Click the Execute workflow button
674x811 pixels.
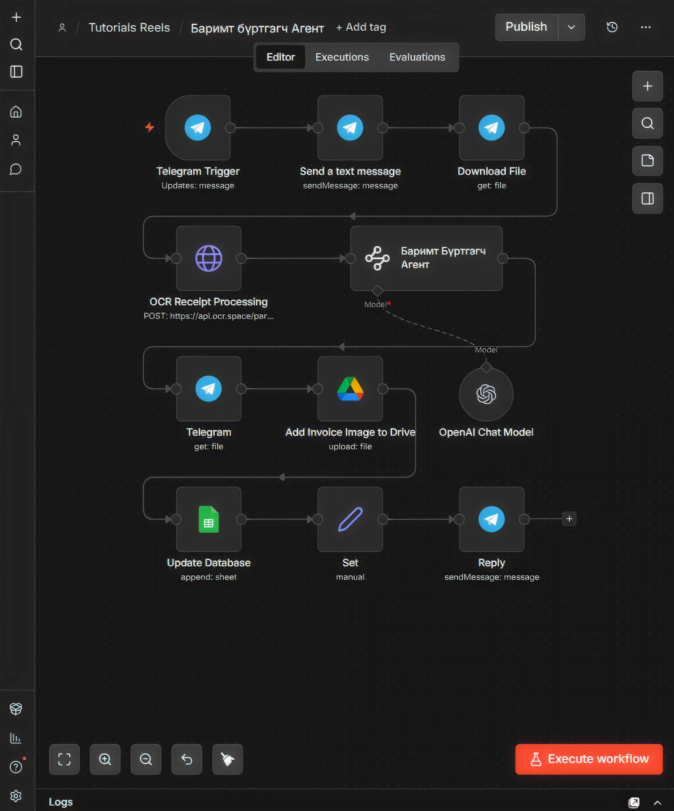pyautogui.click(x=588, y=759)
